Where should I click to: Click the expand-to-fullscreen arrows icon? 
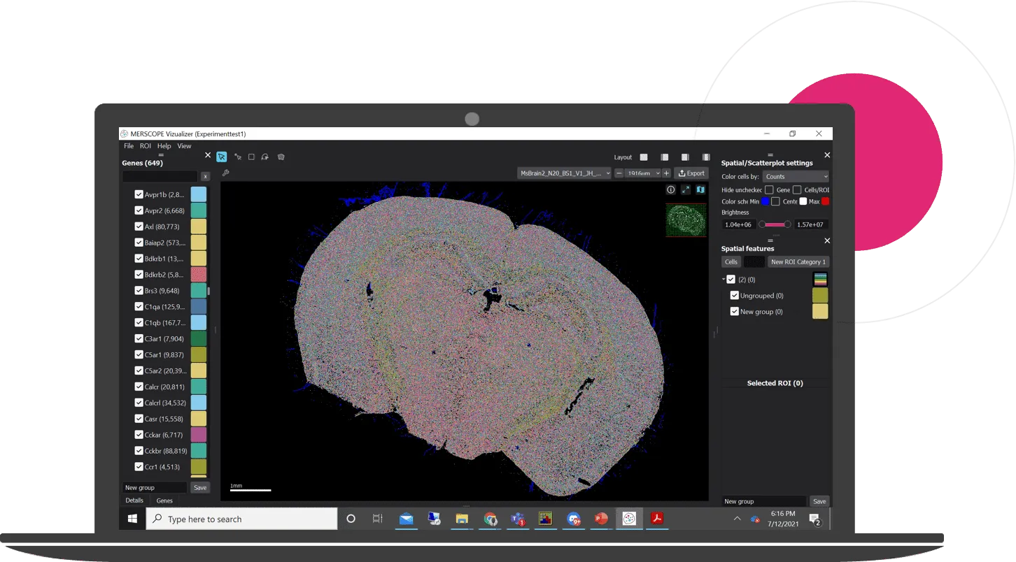tap(686, 189)
